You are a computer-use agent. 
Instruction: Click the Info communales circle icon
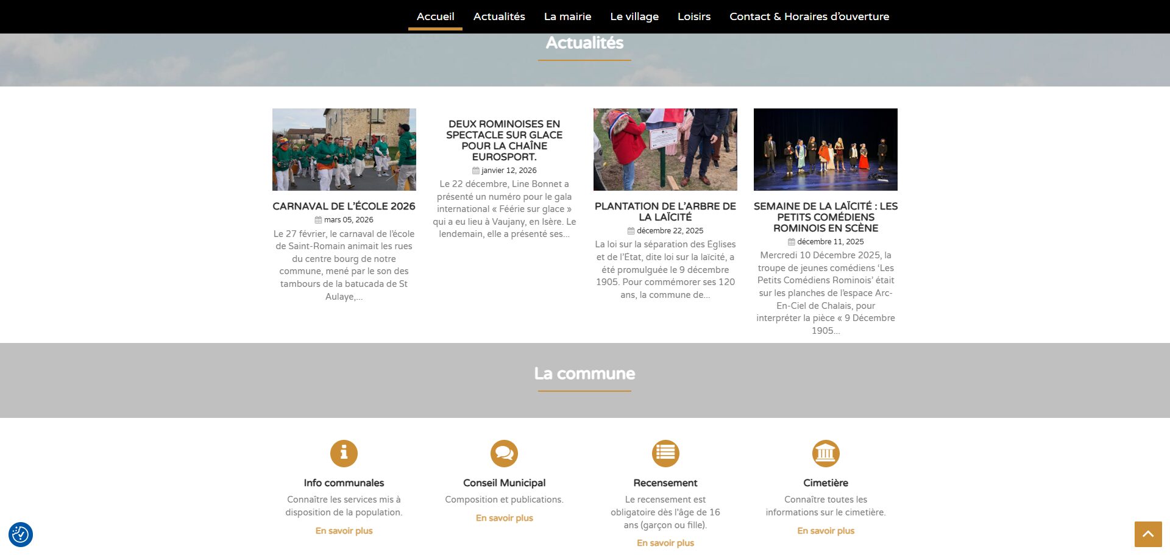pos(344,454)
